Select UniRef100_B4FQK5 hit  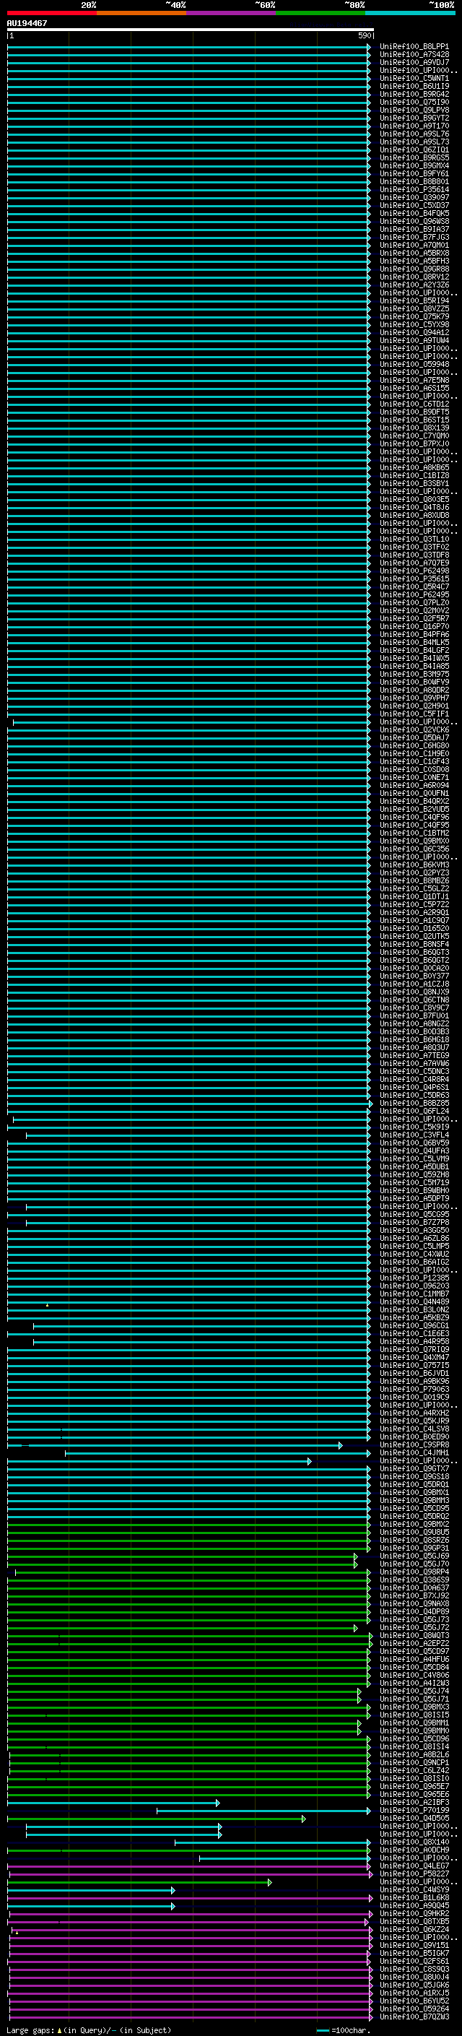[x=414, y=213]
